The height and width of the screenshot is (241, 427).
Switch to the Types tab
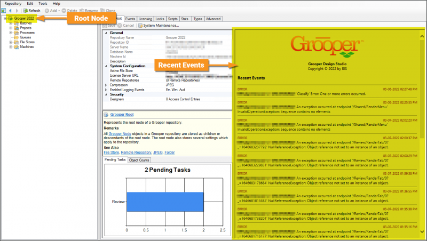tap(198, 19)
